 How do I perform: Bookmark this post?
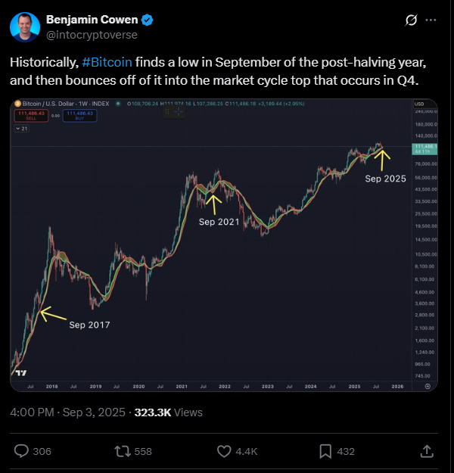pyautogui.click(x=325, y=451)
